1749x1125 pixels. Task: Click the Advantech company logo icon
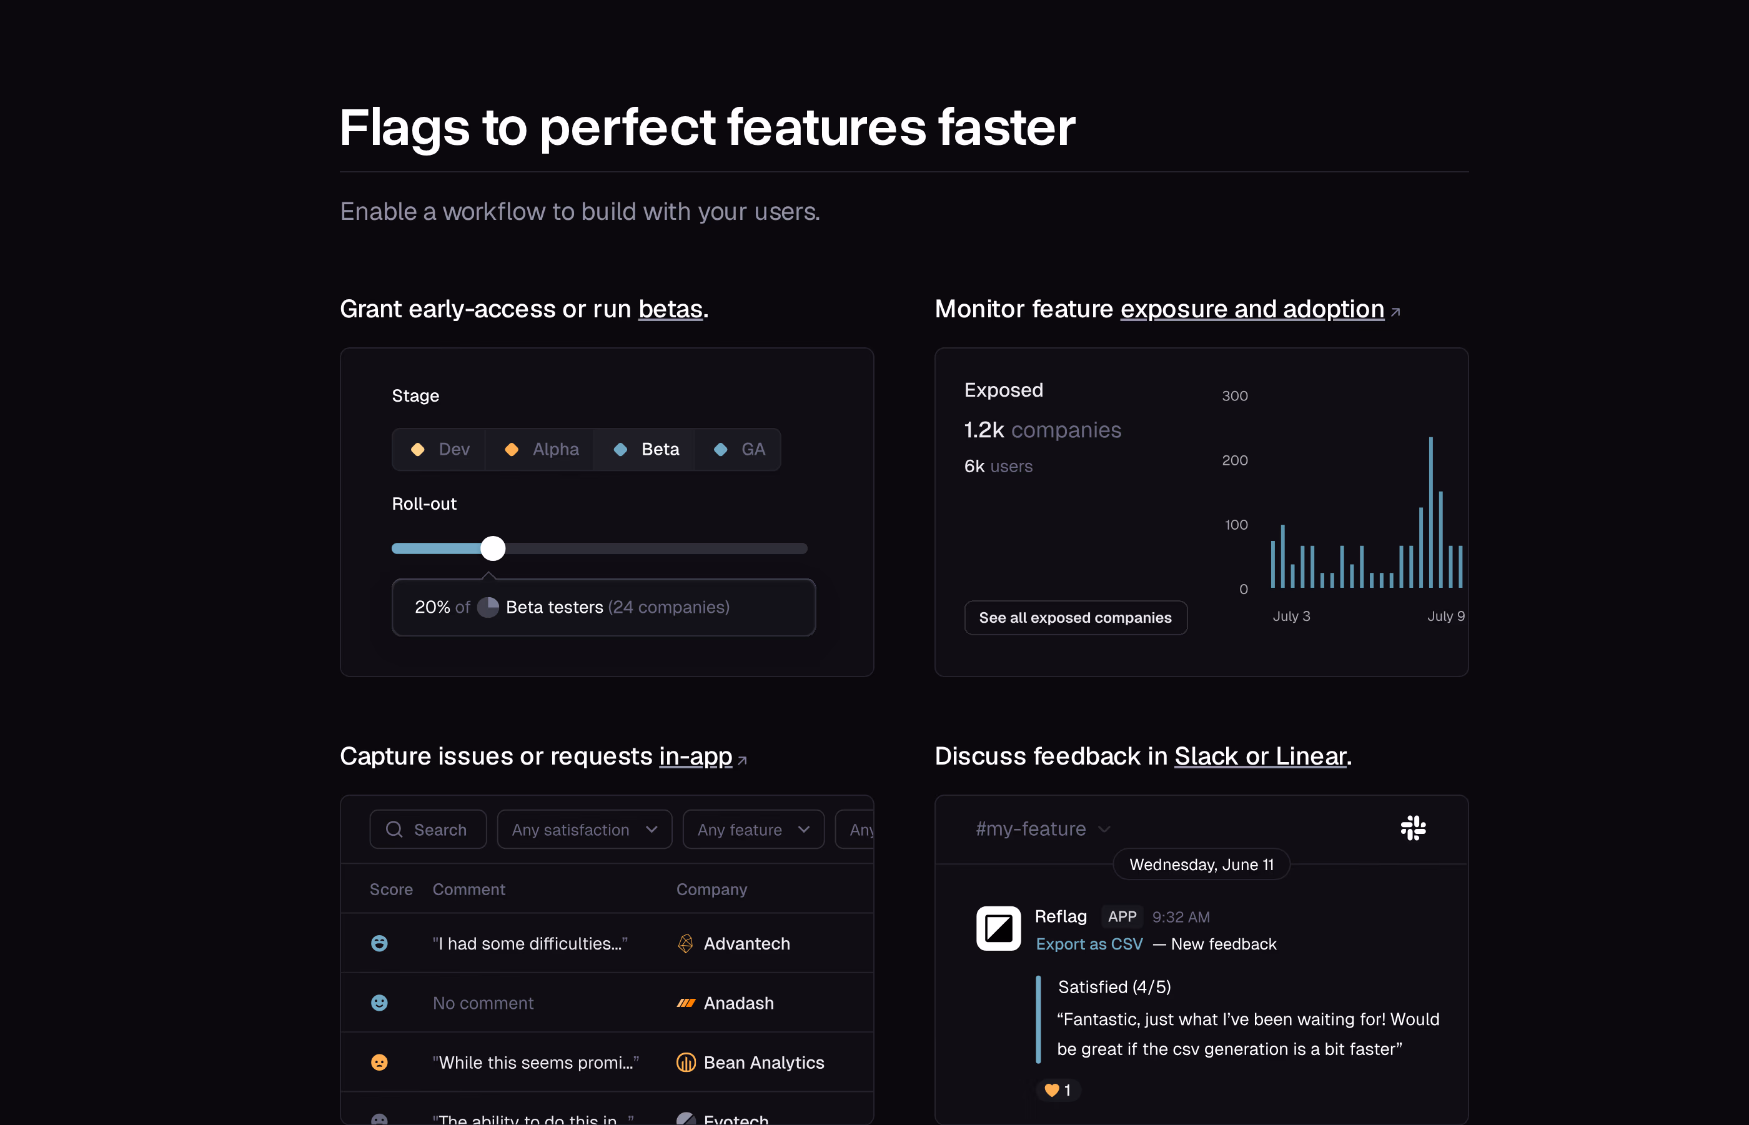tap(685, 943)
